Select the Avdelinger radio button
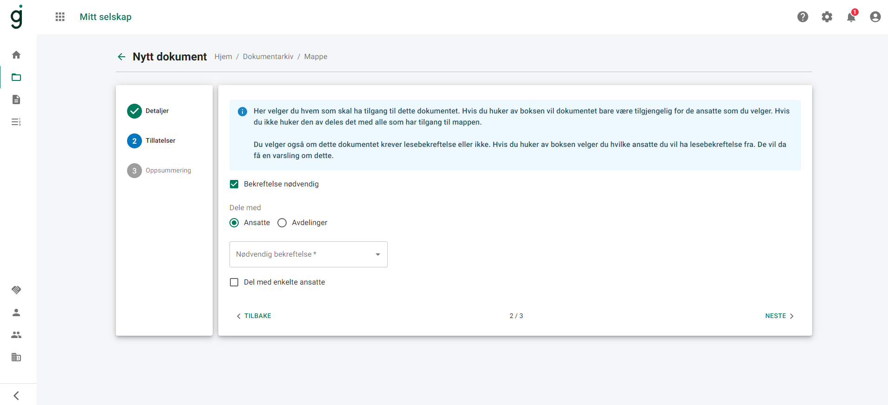The height and width of the screenshot is (405, 888). [282, 223]
